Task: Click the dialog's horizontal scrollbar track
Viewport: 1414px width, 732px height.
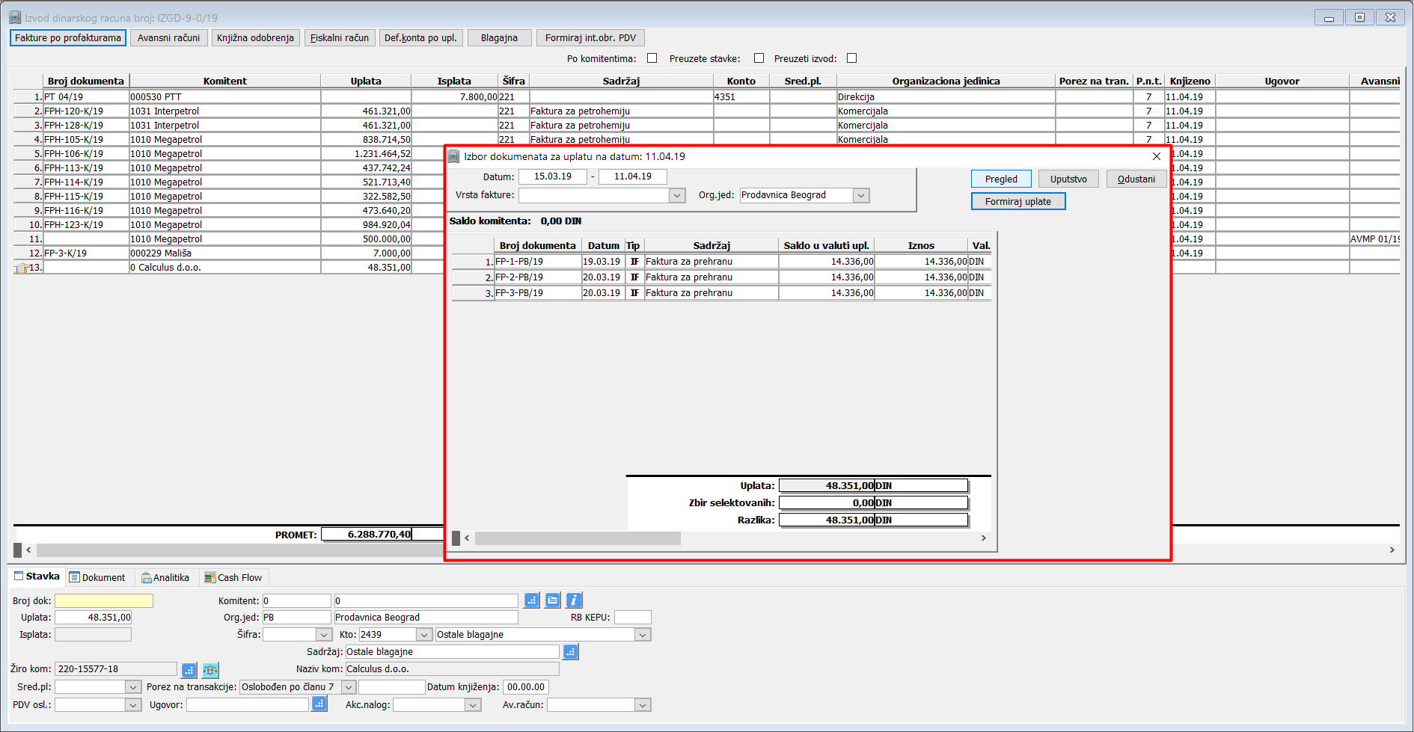Action: click(830, 538)
